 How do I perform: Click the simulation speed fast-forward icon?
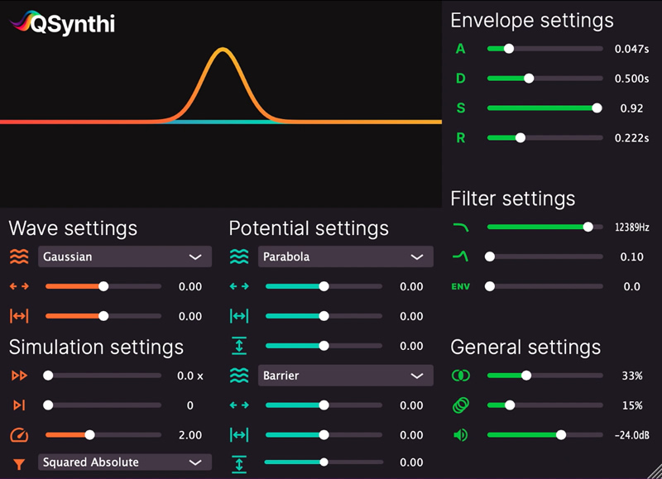point(19,376)
